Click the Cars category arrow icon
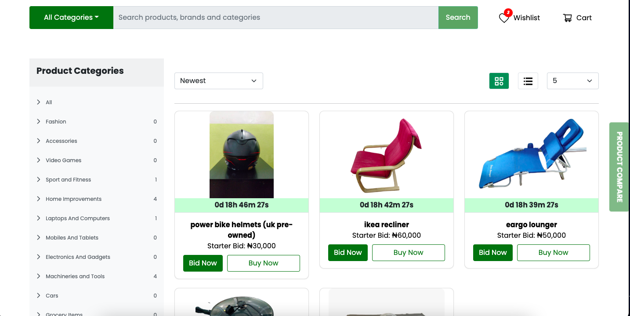Viewport: 630px width, 316px height. tap(39, 295)
